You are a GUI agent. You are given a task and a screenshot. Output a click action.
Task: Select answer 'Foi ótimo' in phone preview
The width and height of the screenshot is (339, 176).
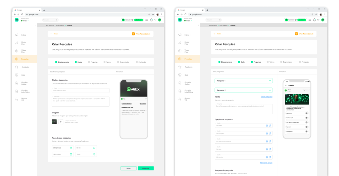pyautogui.click(x=297, y=113)
